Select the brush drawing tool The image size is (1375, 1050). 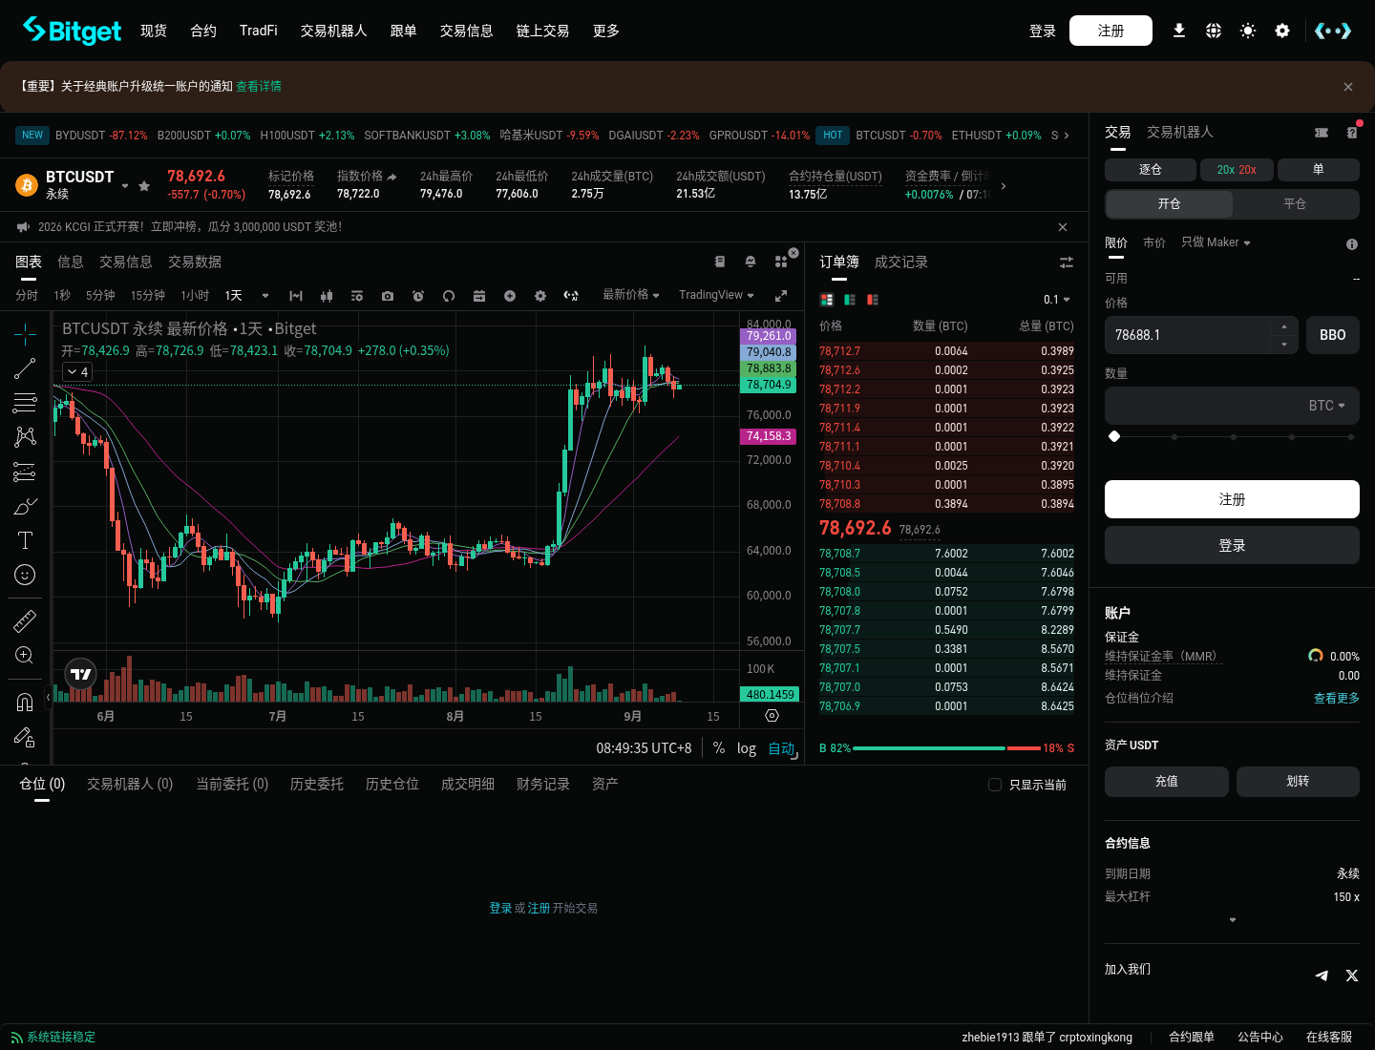tap(25, 506)
